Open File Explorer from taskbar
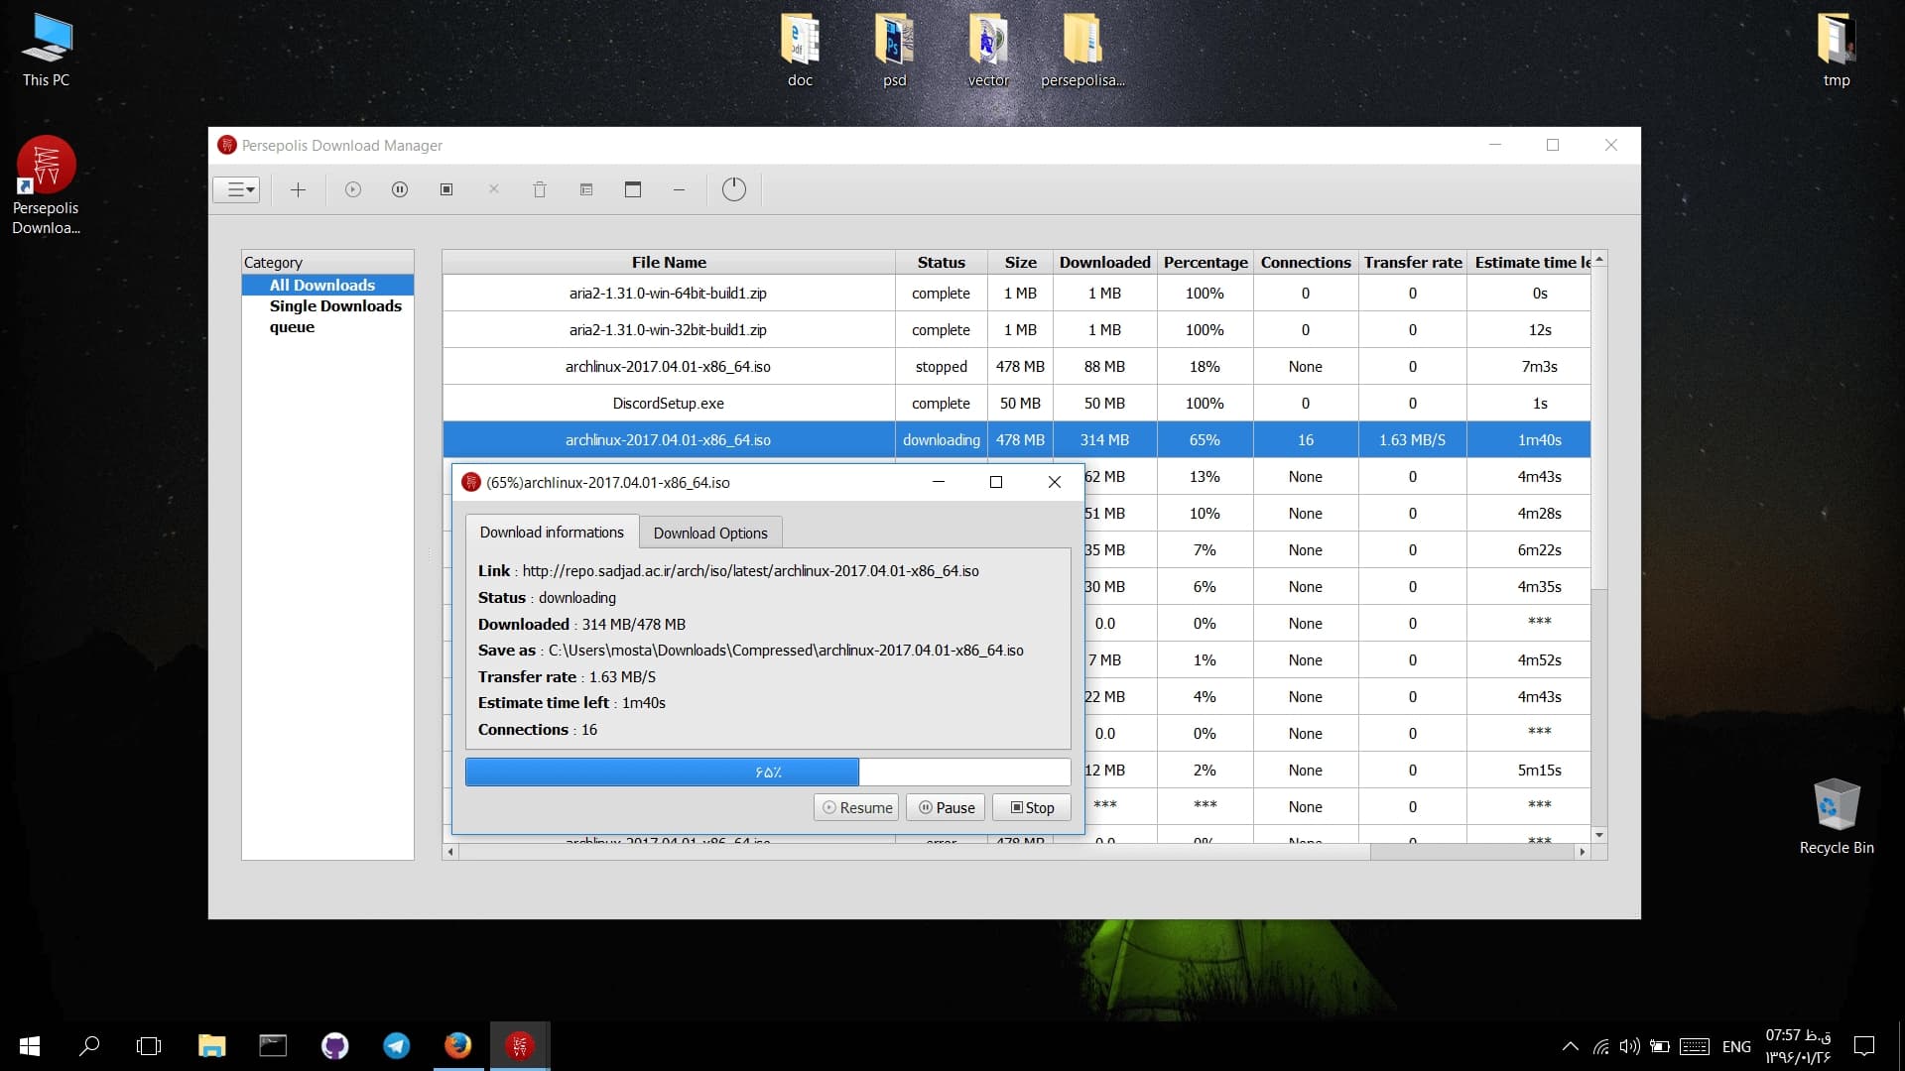The image size is (1905, 1071). point(211,1046)
